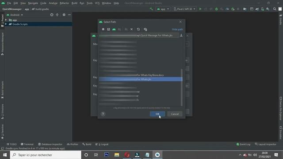Collapse all nodes in Project panel
The width and height of the screenshot is (283, 159).
point(57,15)
